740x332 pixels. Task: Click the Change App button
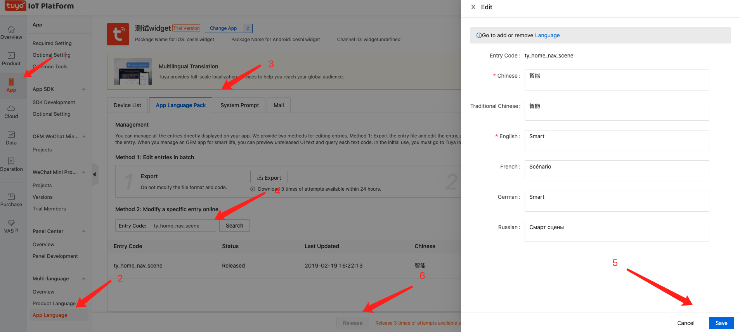coord(224,28)
